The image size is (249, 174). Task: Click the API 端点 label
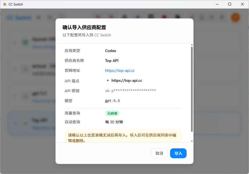[x=72, y=81]
